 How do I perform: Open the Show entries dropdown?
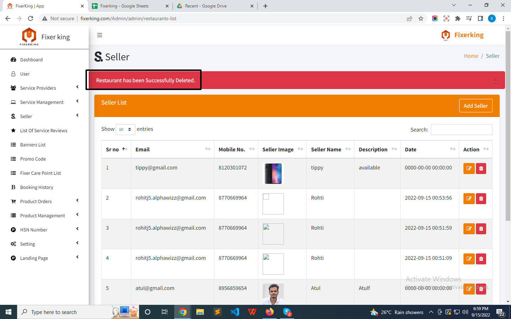126,129
